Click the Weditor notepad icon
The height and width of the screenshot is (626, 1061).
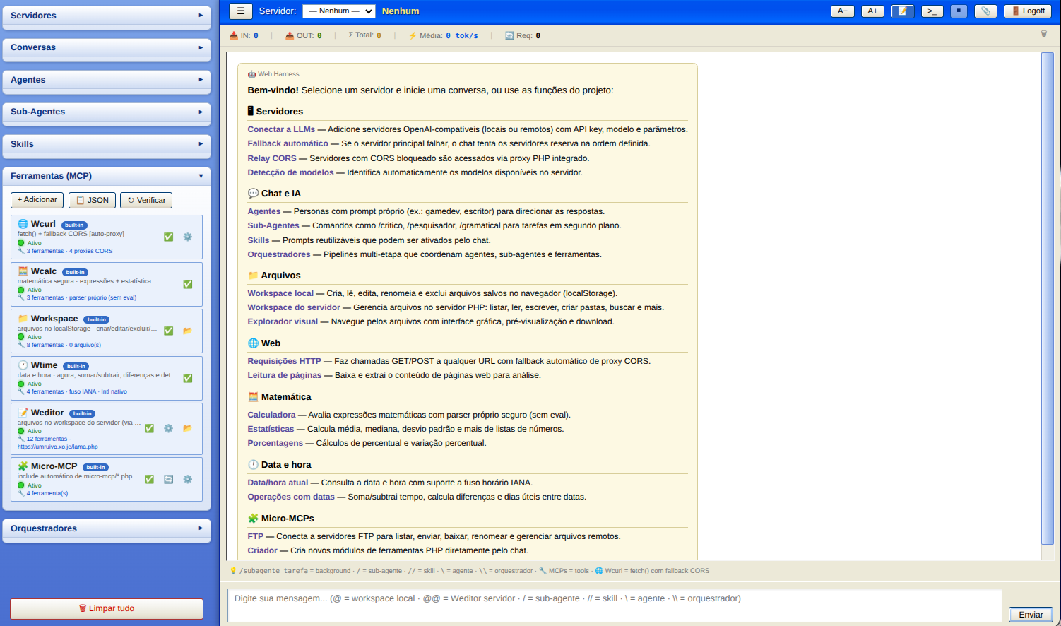click(x=23, y=413)
